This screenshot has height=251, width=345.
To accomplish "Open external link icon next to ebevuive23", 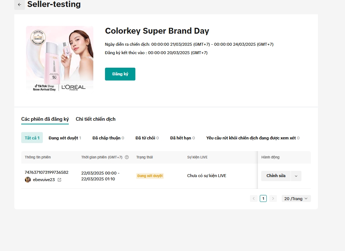I will coord(60,180).
